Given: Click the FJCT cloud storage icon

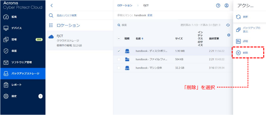Looking at the screenshot, I should click(51, 36).
